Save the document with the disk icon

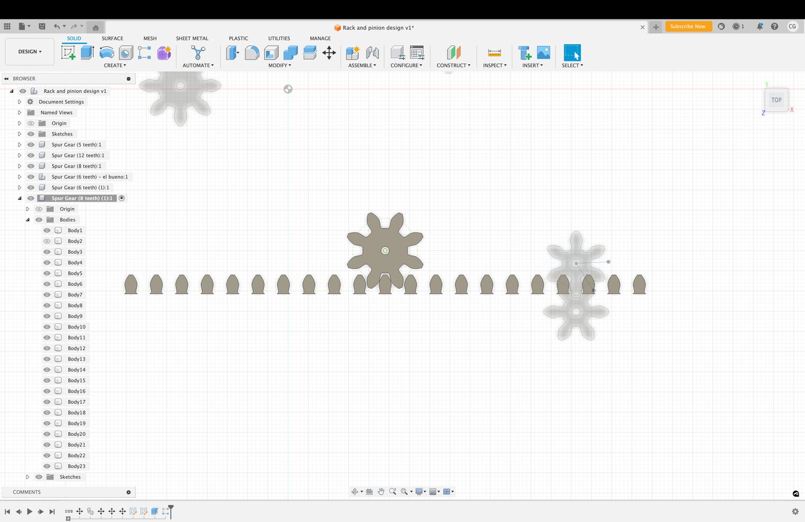[x=42, y=26]
